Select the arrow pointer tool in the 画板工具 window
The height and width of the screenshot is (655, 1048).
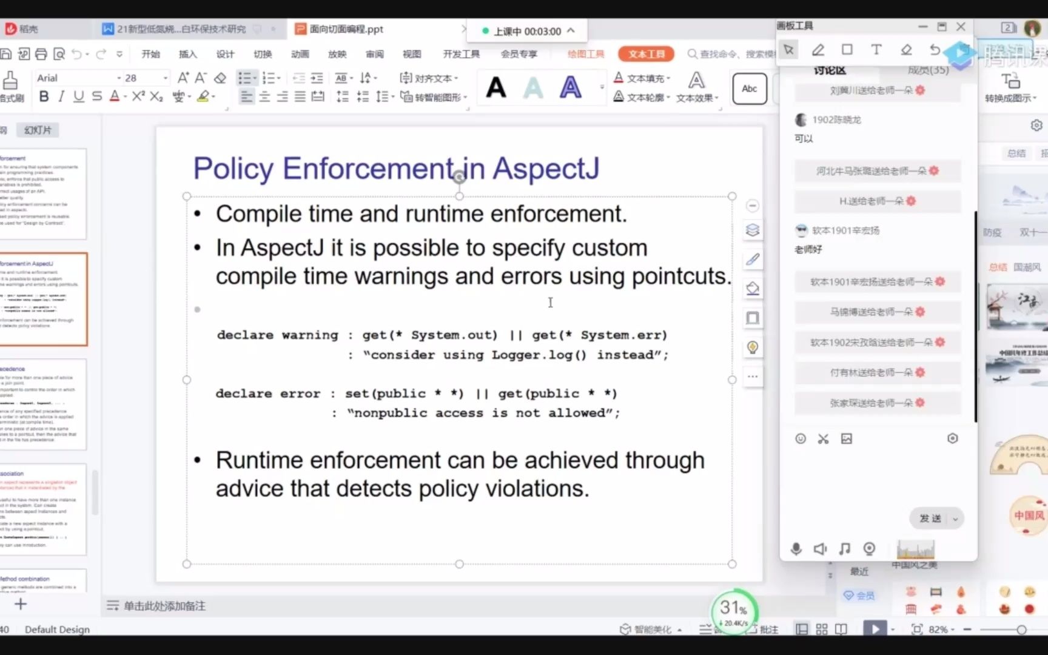pyautogui.click(x=788, y=50)
